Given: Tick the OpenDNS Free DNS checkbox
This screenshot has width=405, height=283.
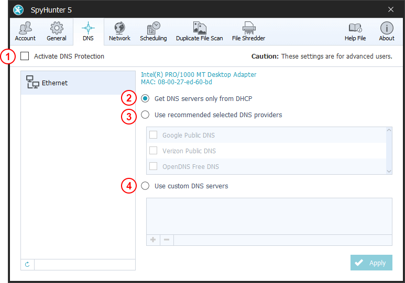Looking at the screenshot, I should tap(154, 166).
